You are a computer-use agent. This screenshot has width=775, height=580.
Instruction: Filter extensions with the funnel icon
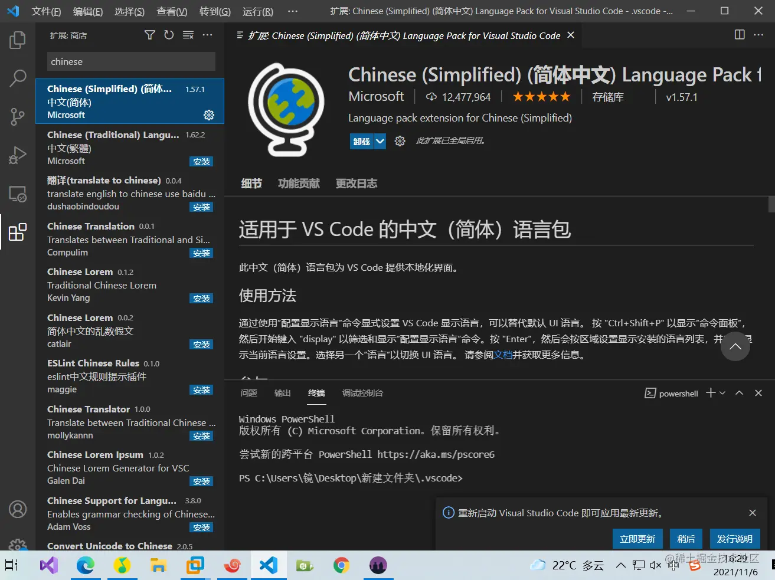150,35
